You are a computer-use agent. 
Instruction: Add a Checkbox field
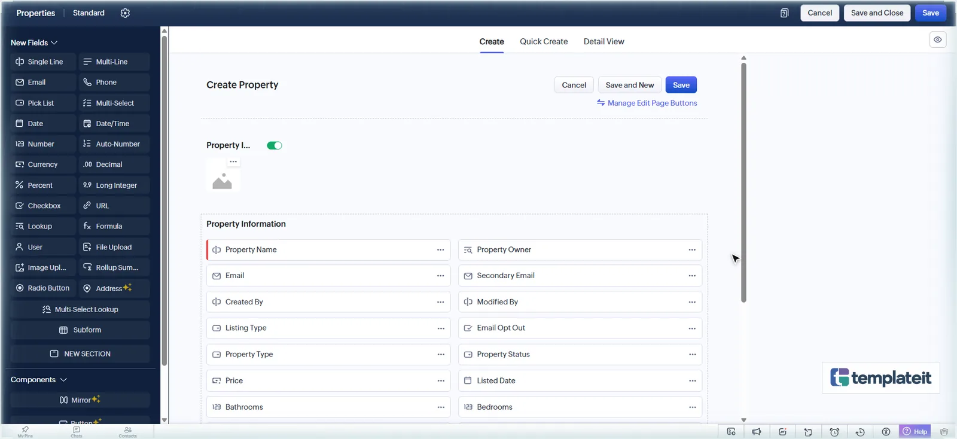pos(44,206)
